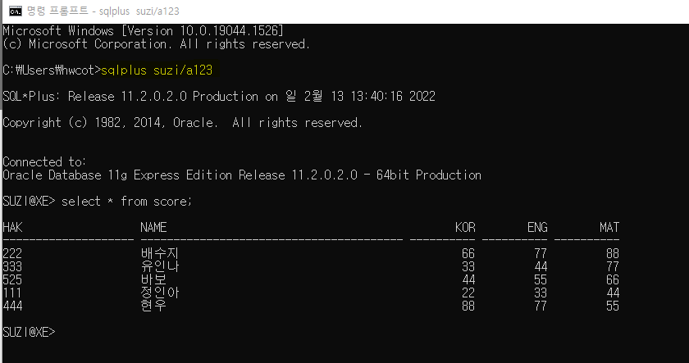Viewport: 689px width, 363px height.
Task: Click KOR score 66 in 배수지 row
Action: 468,253
